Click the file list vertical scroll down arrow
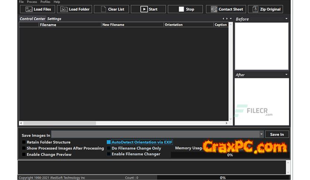 (231, 119)
